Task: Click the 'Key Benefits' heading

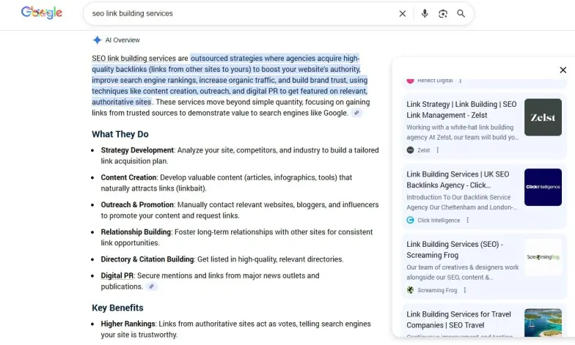Action: click(x=117, y=308)
